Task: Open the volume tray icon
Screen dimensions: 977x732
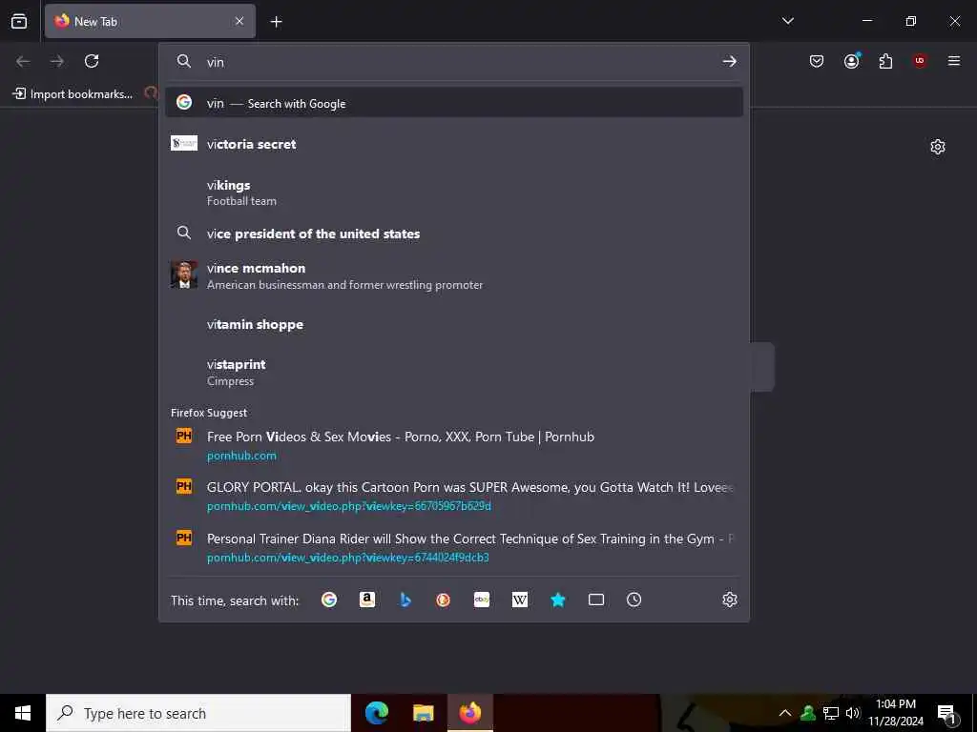Action: coord(853,713)
